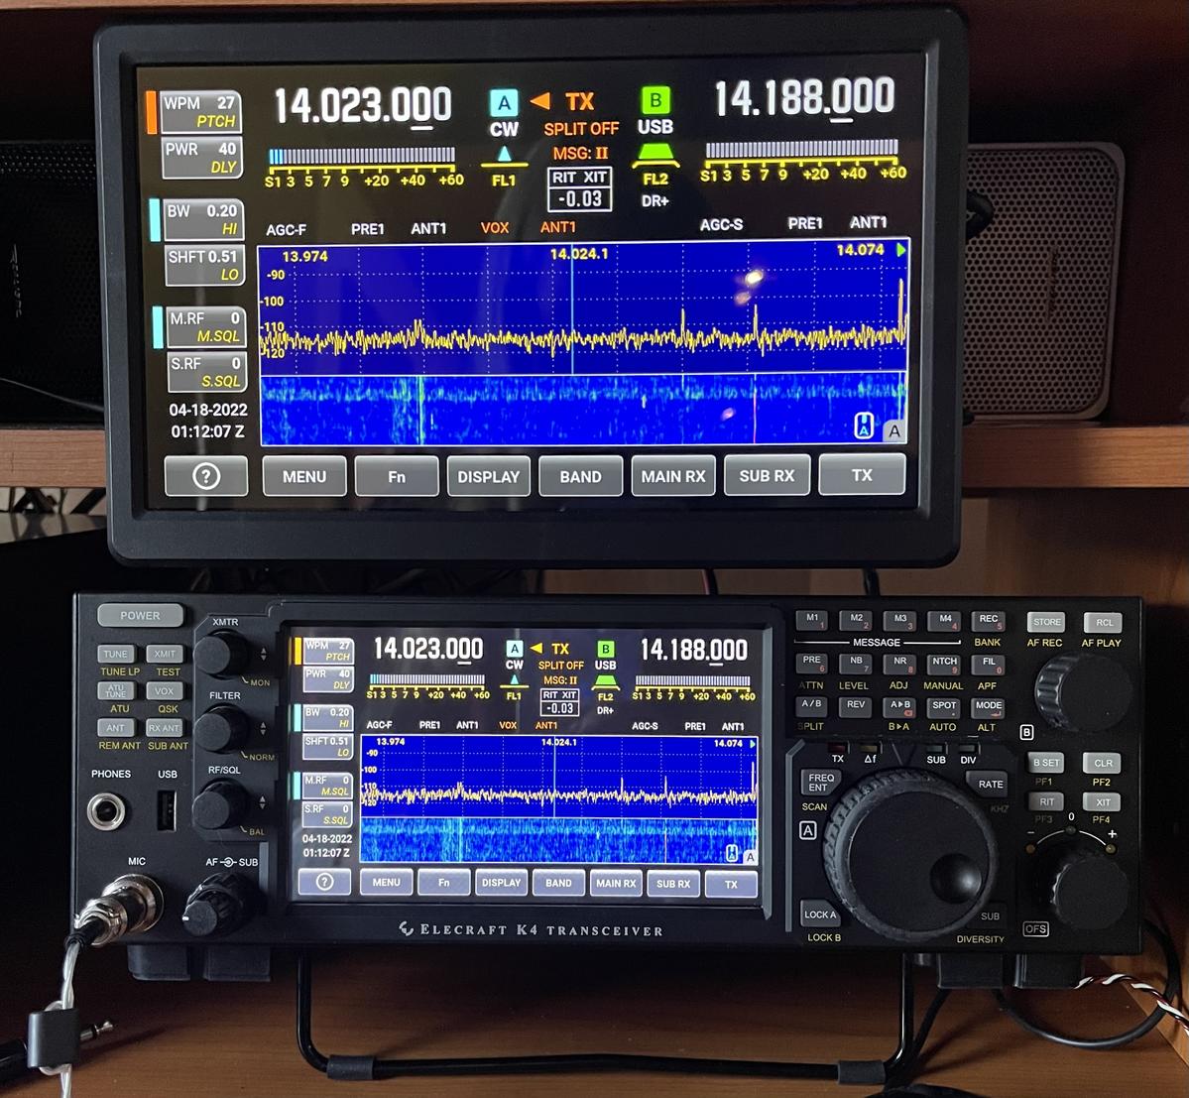
Task: Toggle the physical LOCK A button
Action: click(820, 915)
